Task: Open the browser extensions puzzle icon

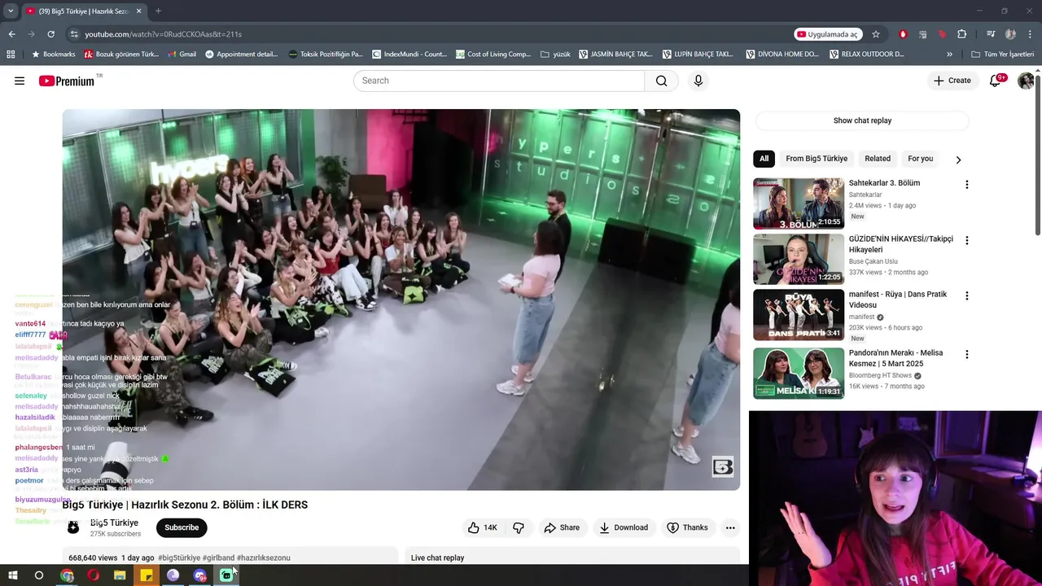Action: [x=961, y=34]
